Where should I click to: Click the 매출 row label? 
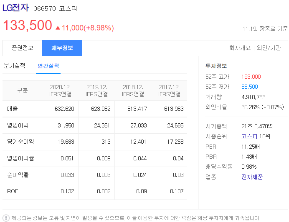[x=13, y=109]
